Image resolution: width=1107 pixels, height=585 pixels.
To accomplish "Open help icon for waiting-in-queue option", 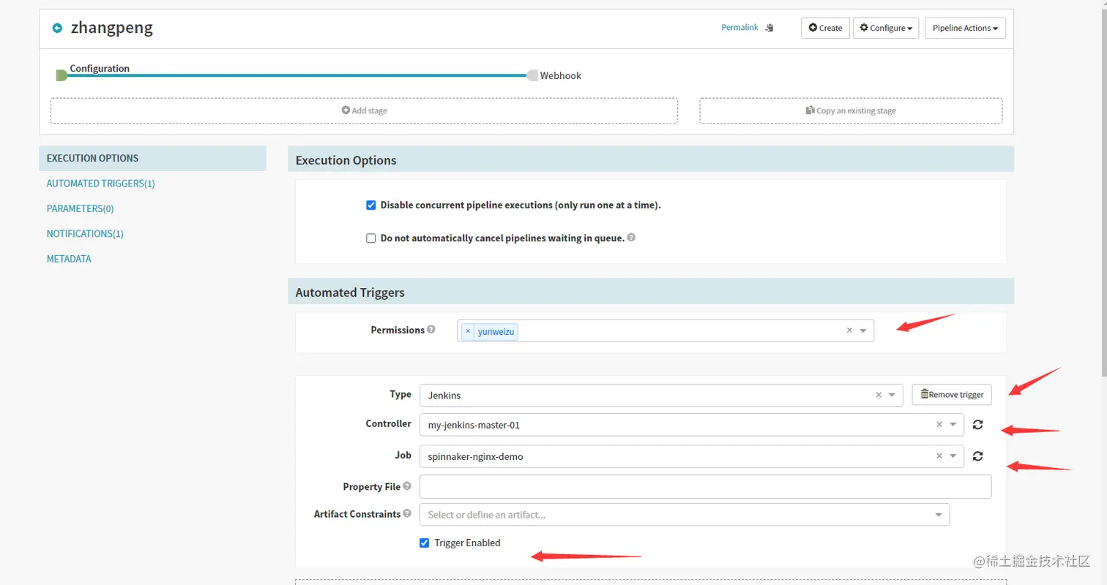I will tap(631, 238).
